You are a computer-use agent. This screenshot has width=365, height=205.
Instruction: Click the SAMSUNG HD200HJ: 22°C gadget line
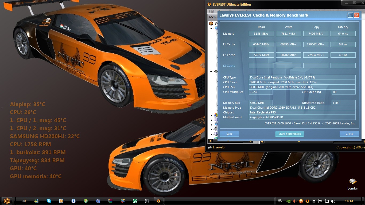[45, 136]
